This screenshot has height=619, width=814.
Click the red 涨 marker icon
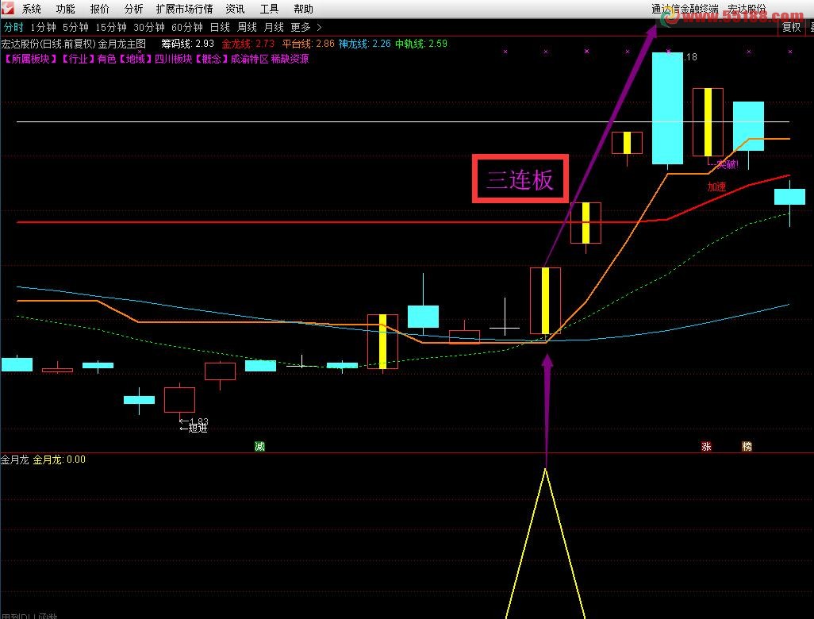(x=706, y=447)
